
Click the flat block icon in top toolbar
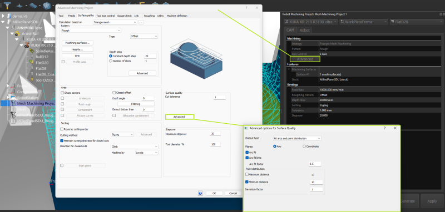point(33,5)
